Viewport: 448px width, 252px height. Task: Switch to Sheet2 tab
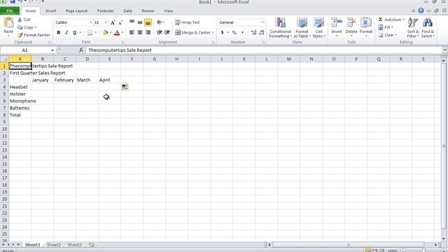point(54,244)
